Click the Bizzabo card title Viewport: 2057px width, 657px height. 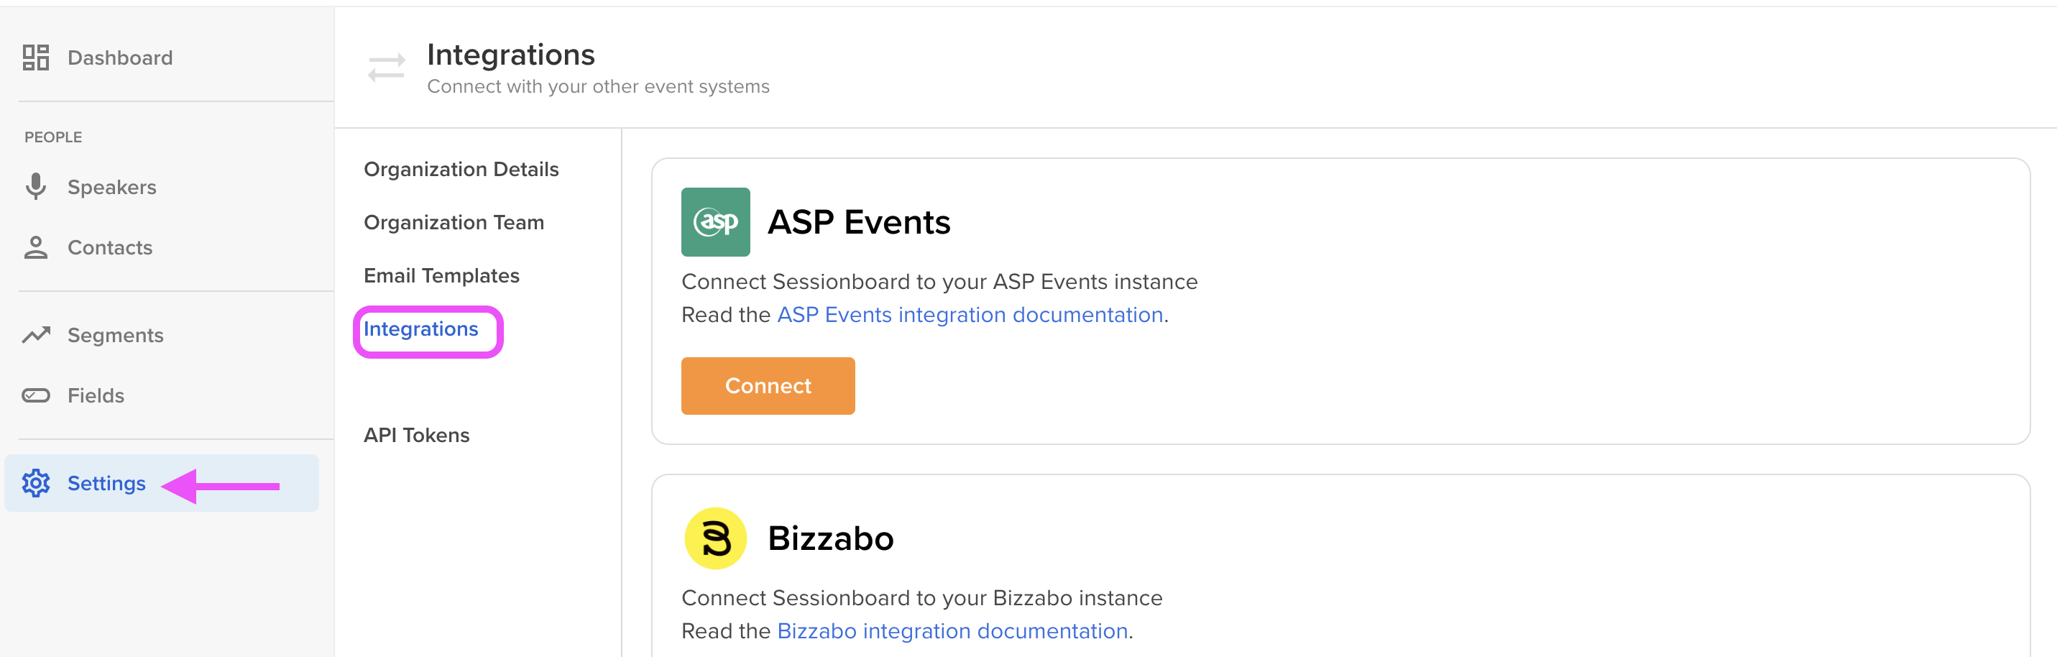coord(830,538)
